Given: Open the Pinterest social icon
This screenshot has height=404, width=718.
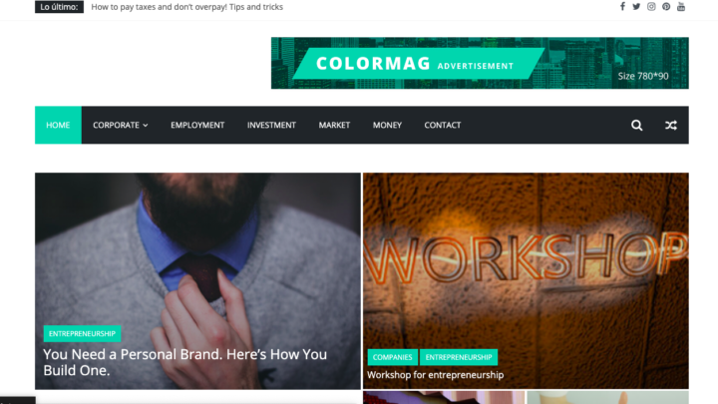Looking at the screenshot, I should point(666,6).
